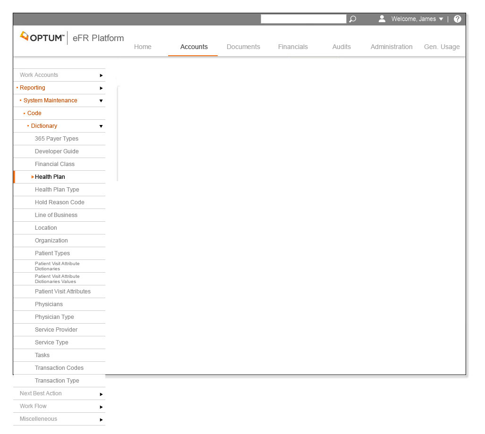Open the Welcome, James dropdown arrow
This screenshot has width=485, height=434.
click(441, 19)
